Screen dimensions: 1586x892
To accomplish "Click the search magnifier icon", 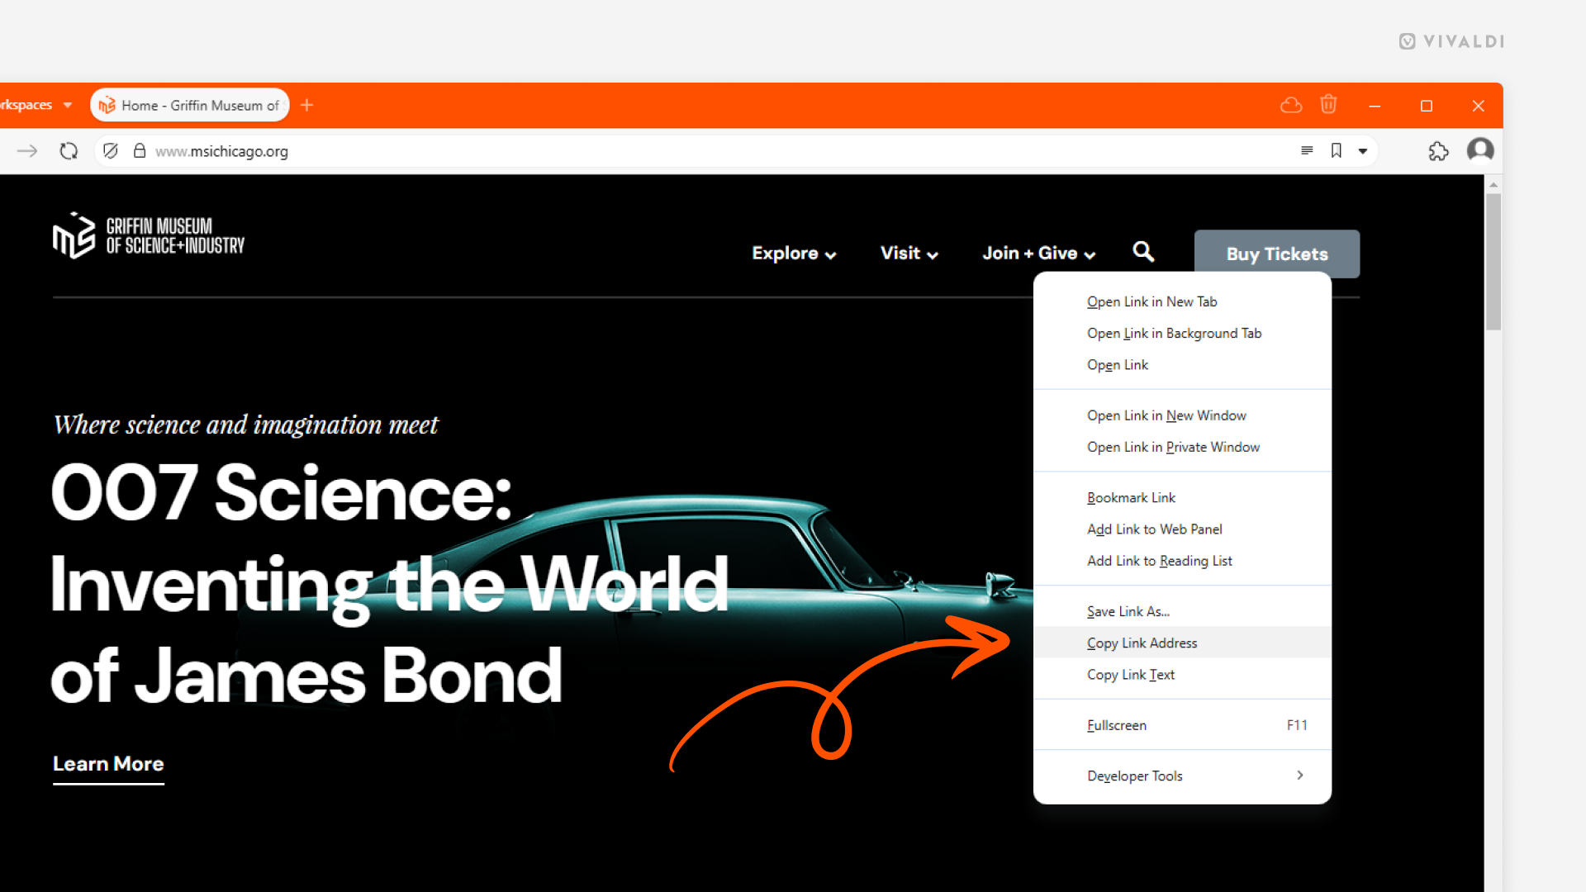I will pyautogui.click(x=1142, y=252).
